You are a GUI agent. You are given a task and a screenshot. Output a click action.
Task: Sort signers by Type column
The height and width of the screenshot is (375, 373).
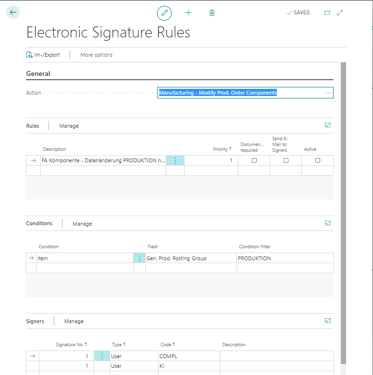tap(119, 345)
